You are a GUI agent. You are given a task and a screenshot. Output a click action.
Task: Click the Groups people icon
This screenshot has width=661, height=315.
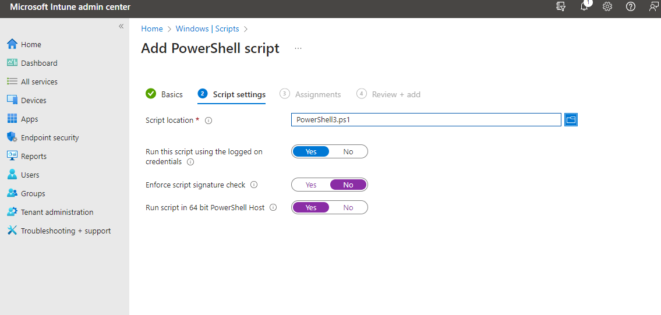tap(12, 193)
